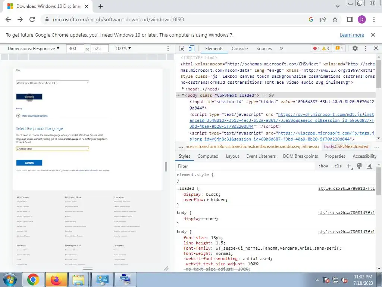382x287 pixels.
Task: Open DevTools settings gear
Action: [355, 48]
